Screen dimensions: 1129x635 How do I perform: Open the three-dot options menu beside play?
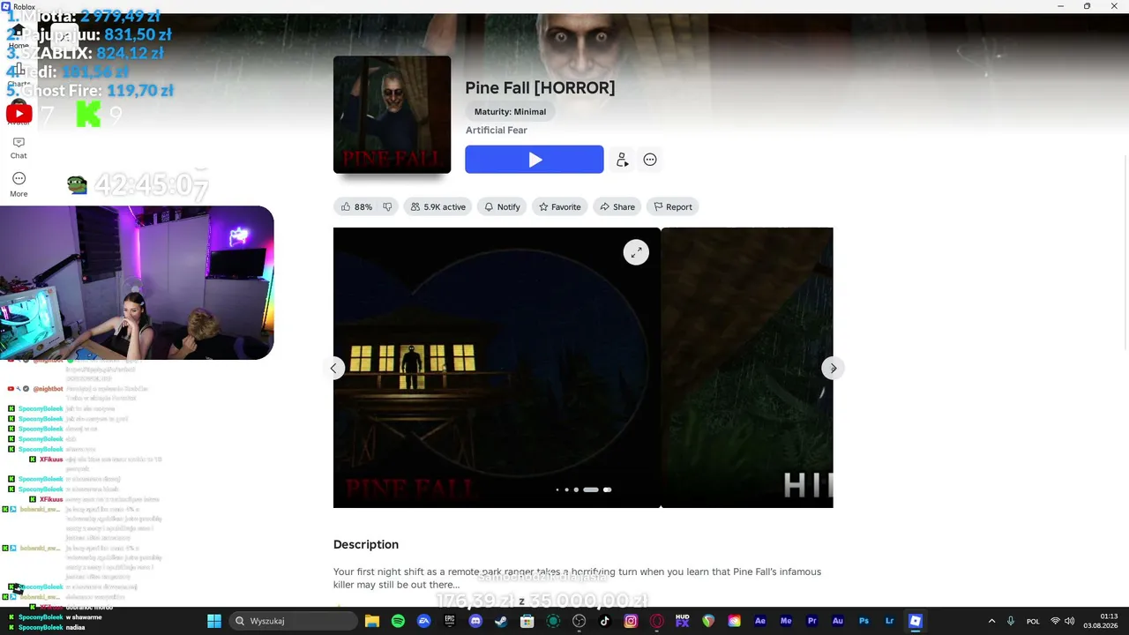click(x=650, y=160)
